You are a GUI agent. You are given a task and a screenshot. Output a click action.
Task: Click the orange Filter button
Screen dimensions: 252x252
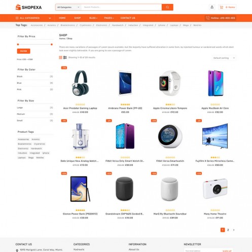point(23,51)
